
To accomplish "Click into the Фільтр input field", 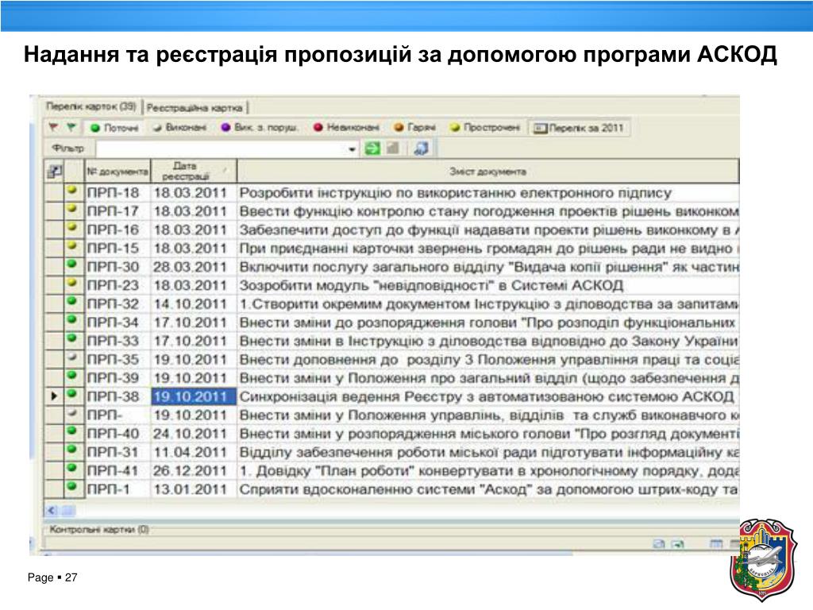I will pos(222,149).
